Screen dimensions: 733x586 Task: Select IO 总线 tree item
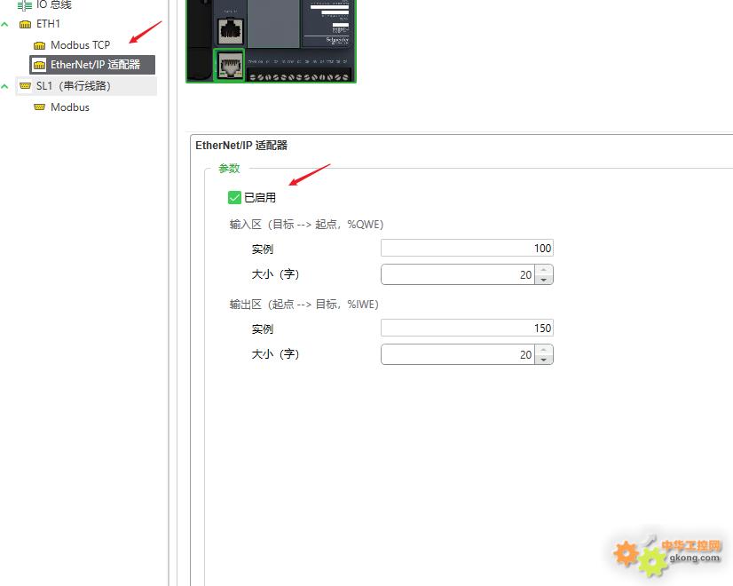pos(54,4)
